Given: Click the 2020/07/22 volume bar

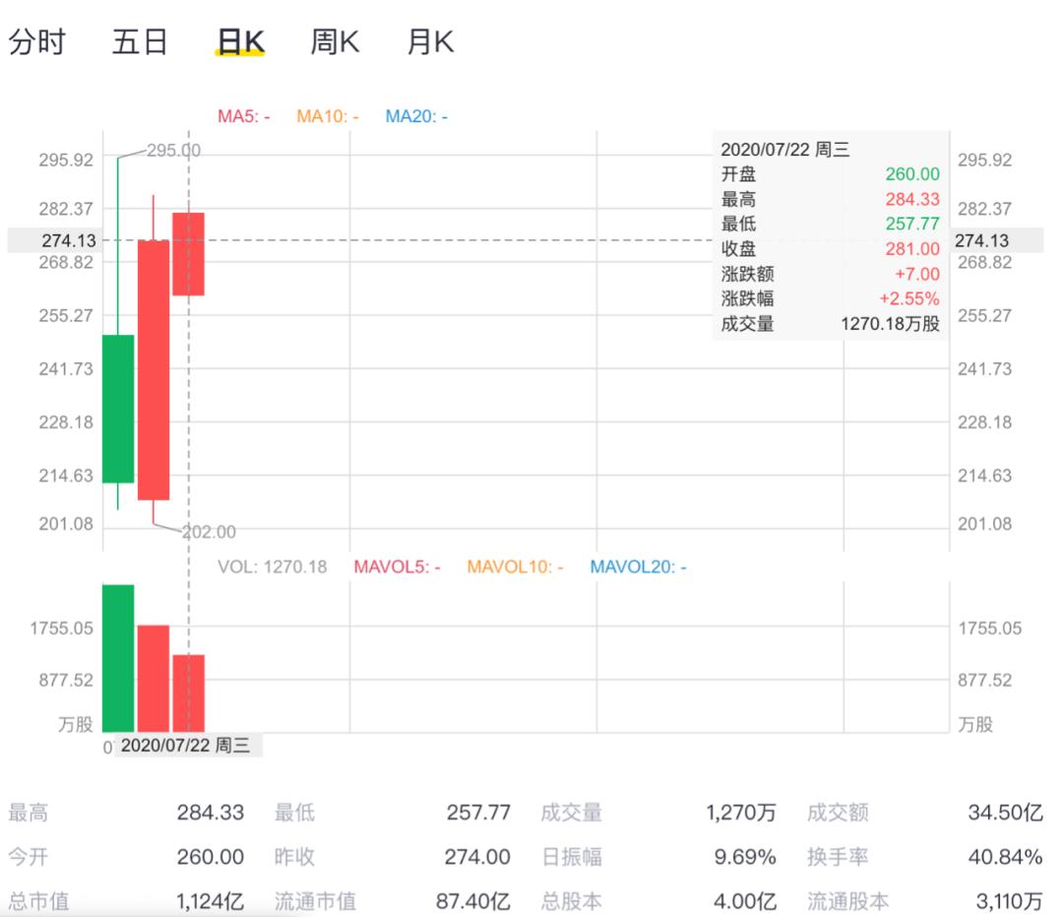Looking at the screenshot, I should (188, 693).
